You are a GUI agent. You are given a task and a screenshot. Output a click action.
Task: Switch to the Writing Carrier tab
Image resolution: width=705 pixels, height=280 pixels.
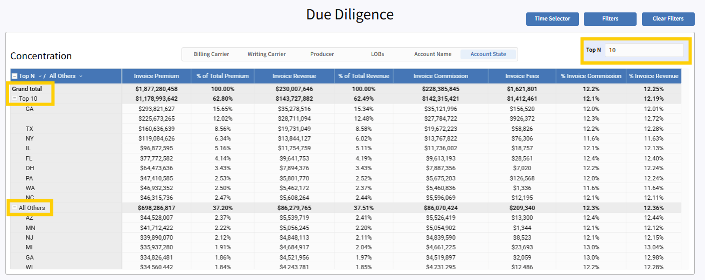[267, 54]
